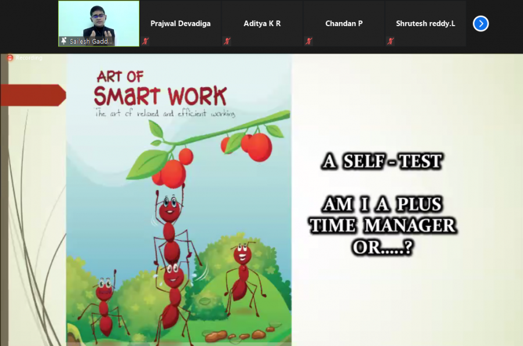Click the pin icon on Sailesh's video
Viewport: 523px width, 346px height.
pyautogui.click(x=63, y=41)
